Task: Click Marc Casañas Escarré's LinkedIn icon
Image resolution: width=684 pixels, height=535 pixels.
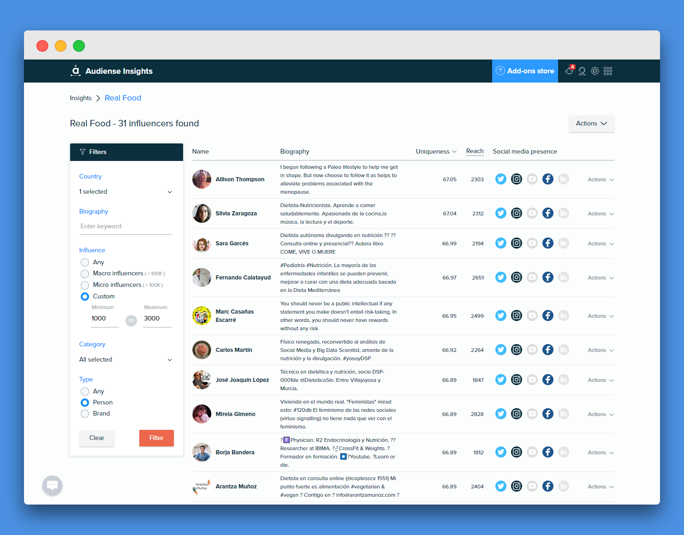Action: (x=564, y=315)
